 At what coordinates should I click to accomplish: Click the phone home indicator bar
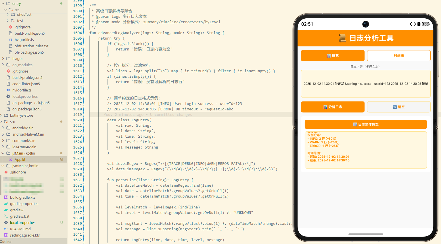tap(366, 234)
